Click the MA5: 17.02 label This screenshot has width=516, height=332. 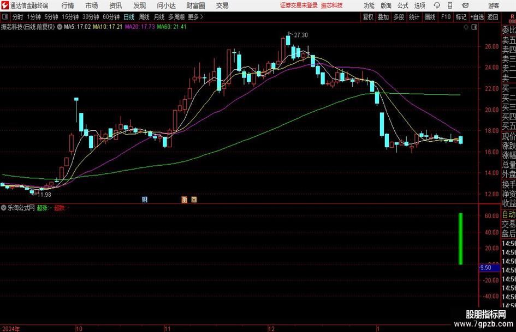[x=77, y=27]
